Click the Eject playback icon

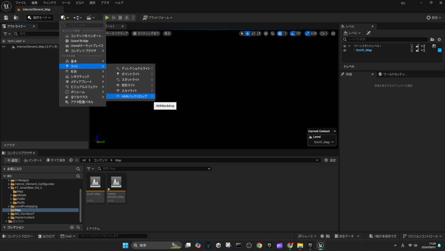point(126,17)
